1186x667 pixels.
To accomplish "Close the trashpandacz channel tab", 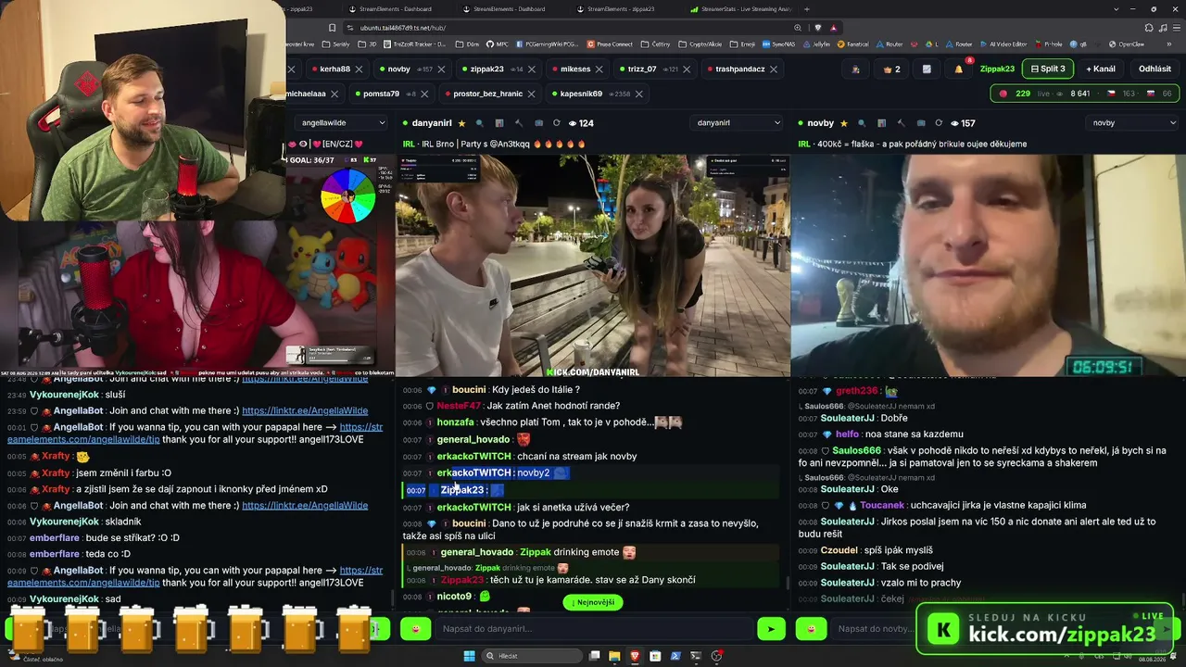I will (774, 69).
